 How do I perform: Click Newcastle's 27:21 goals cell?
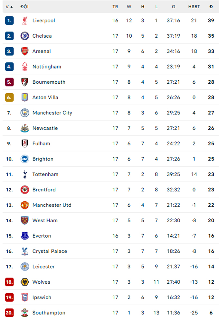click(173, 128)
